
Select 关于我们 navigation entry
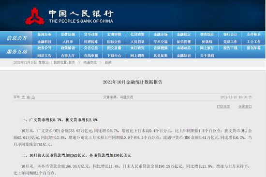(207, 55)
